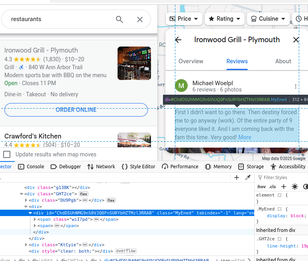308x261 pixels.
Task: Select the Reviews tab
Action: pyautogui.click(x=237, y=61)
